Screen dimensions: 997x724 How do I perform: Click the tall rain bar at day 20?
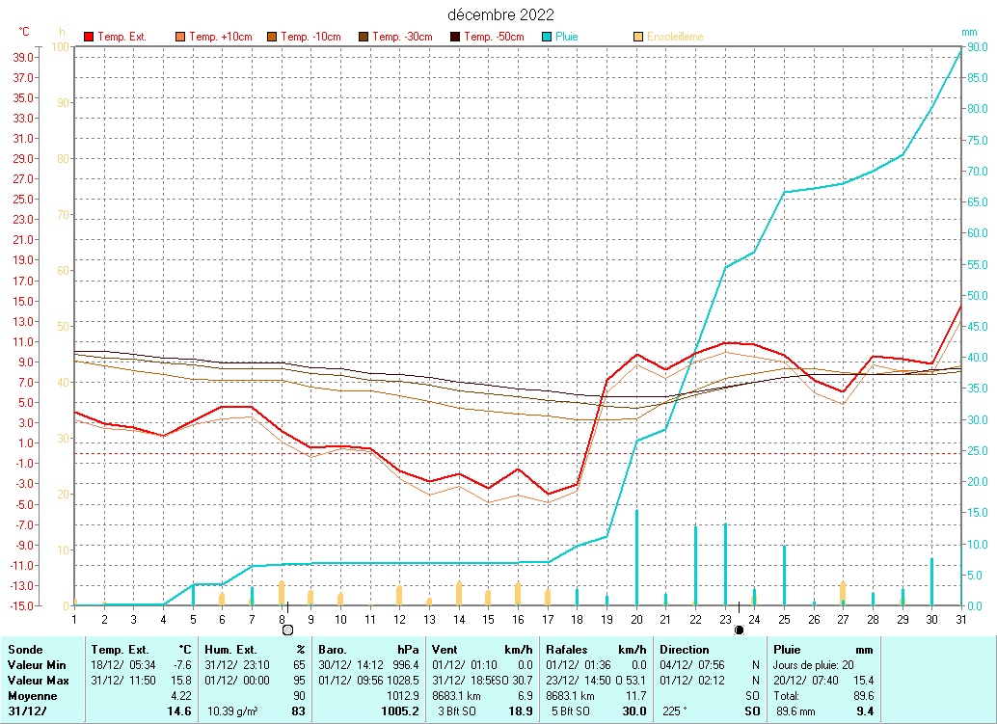[x=636, y=557]
